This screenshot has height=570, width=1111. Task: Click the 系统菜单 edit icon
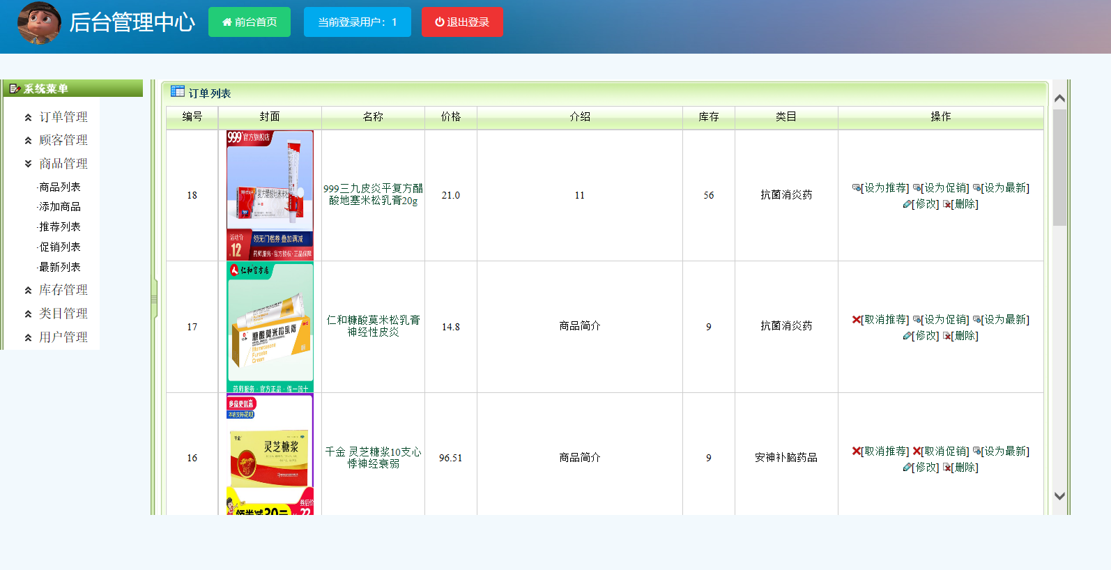coord(15,88)
